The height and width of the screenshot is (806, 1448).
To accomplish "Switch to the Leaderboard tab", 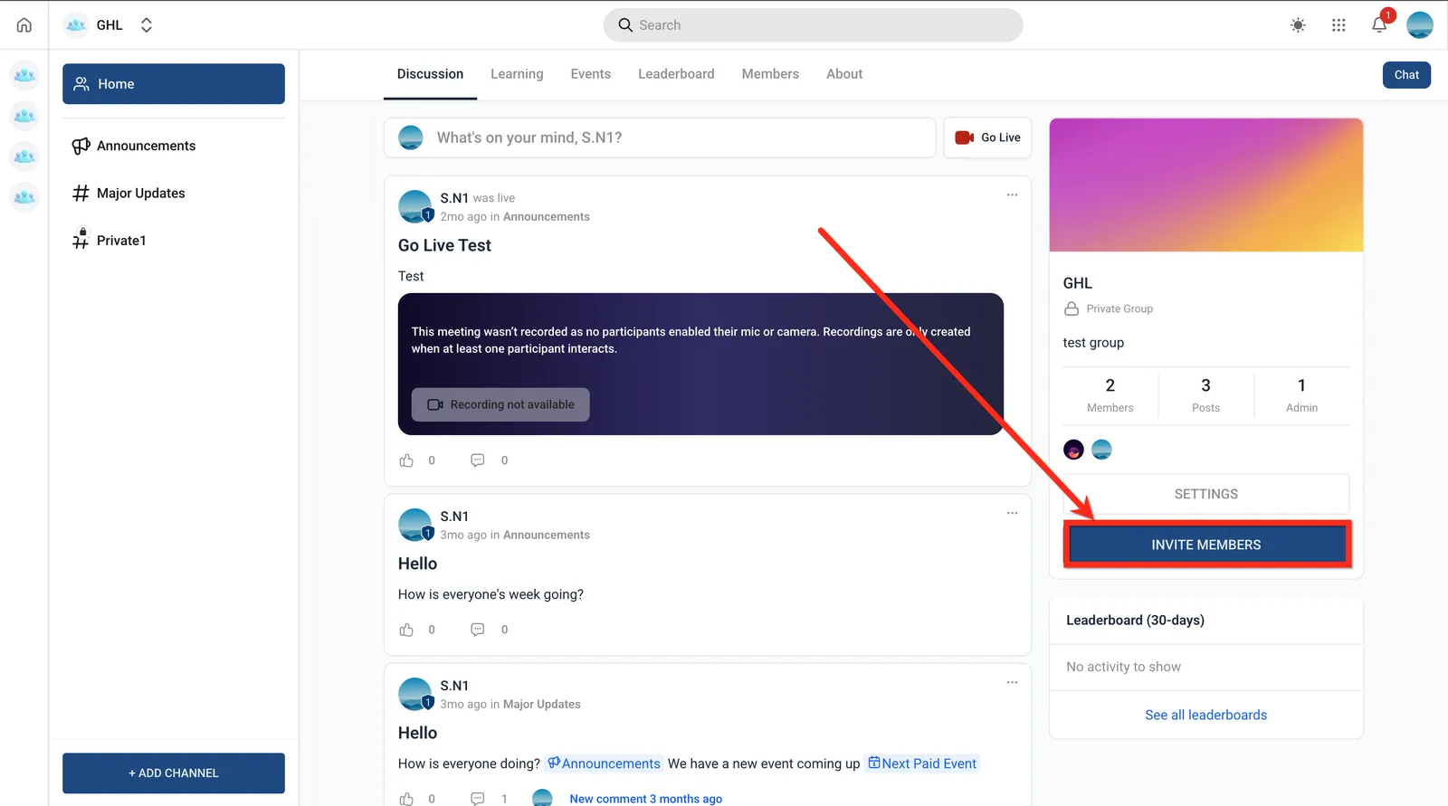I will [676, 74].
